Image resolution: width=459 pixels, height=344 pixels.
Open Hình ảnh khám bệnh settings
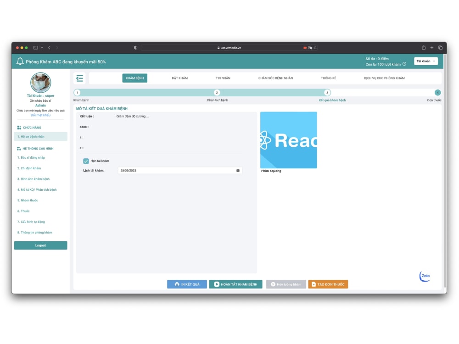tap(34, 179)
